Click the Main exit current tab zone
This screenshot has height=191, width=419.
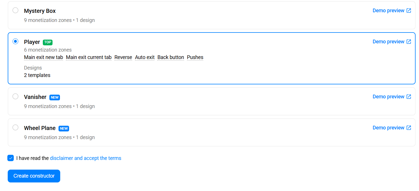[89, 57]
